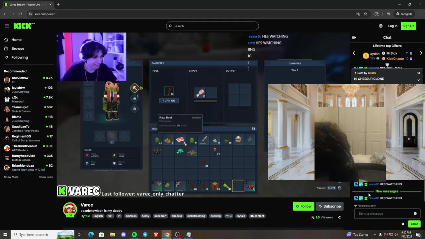Follow the Varec channel
The width and height of the screenshot is (425, 239).
click(x=303, y=206)
